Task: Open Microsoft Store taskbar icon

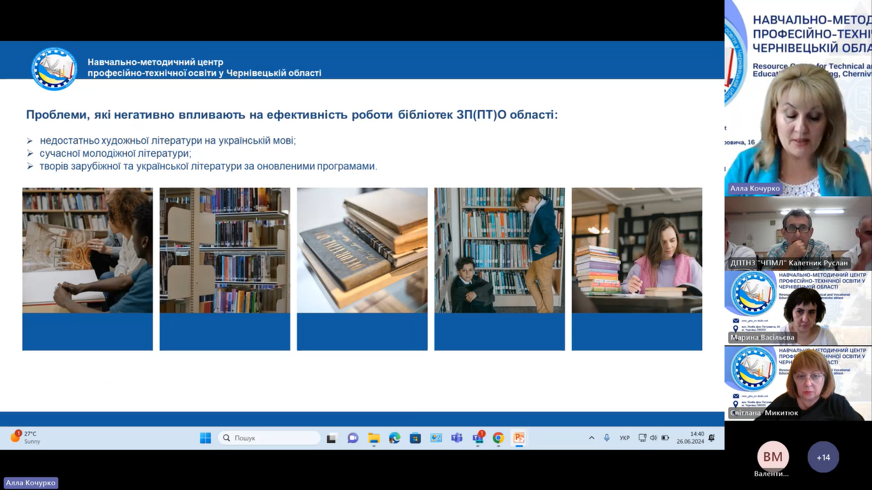Action: click(x=415, y=438)
